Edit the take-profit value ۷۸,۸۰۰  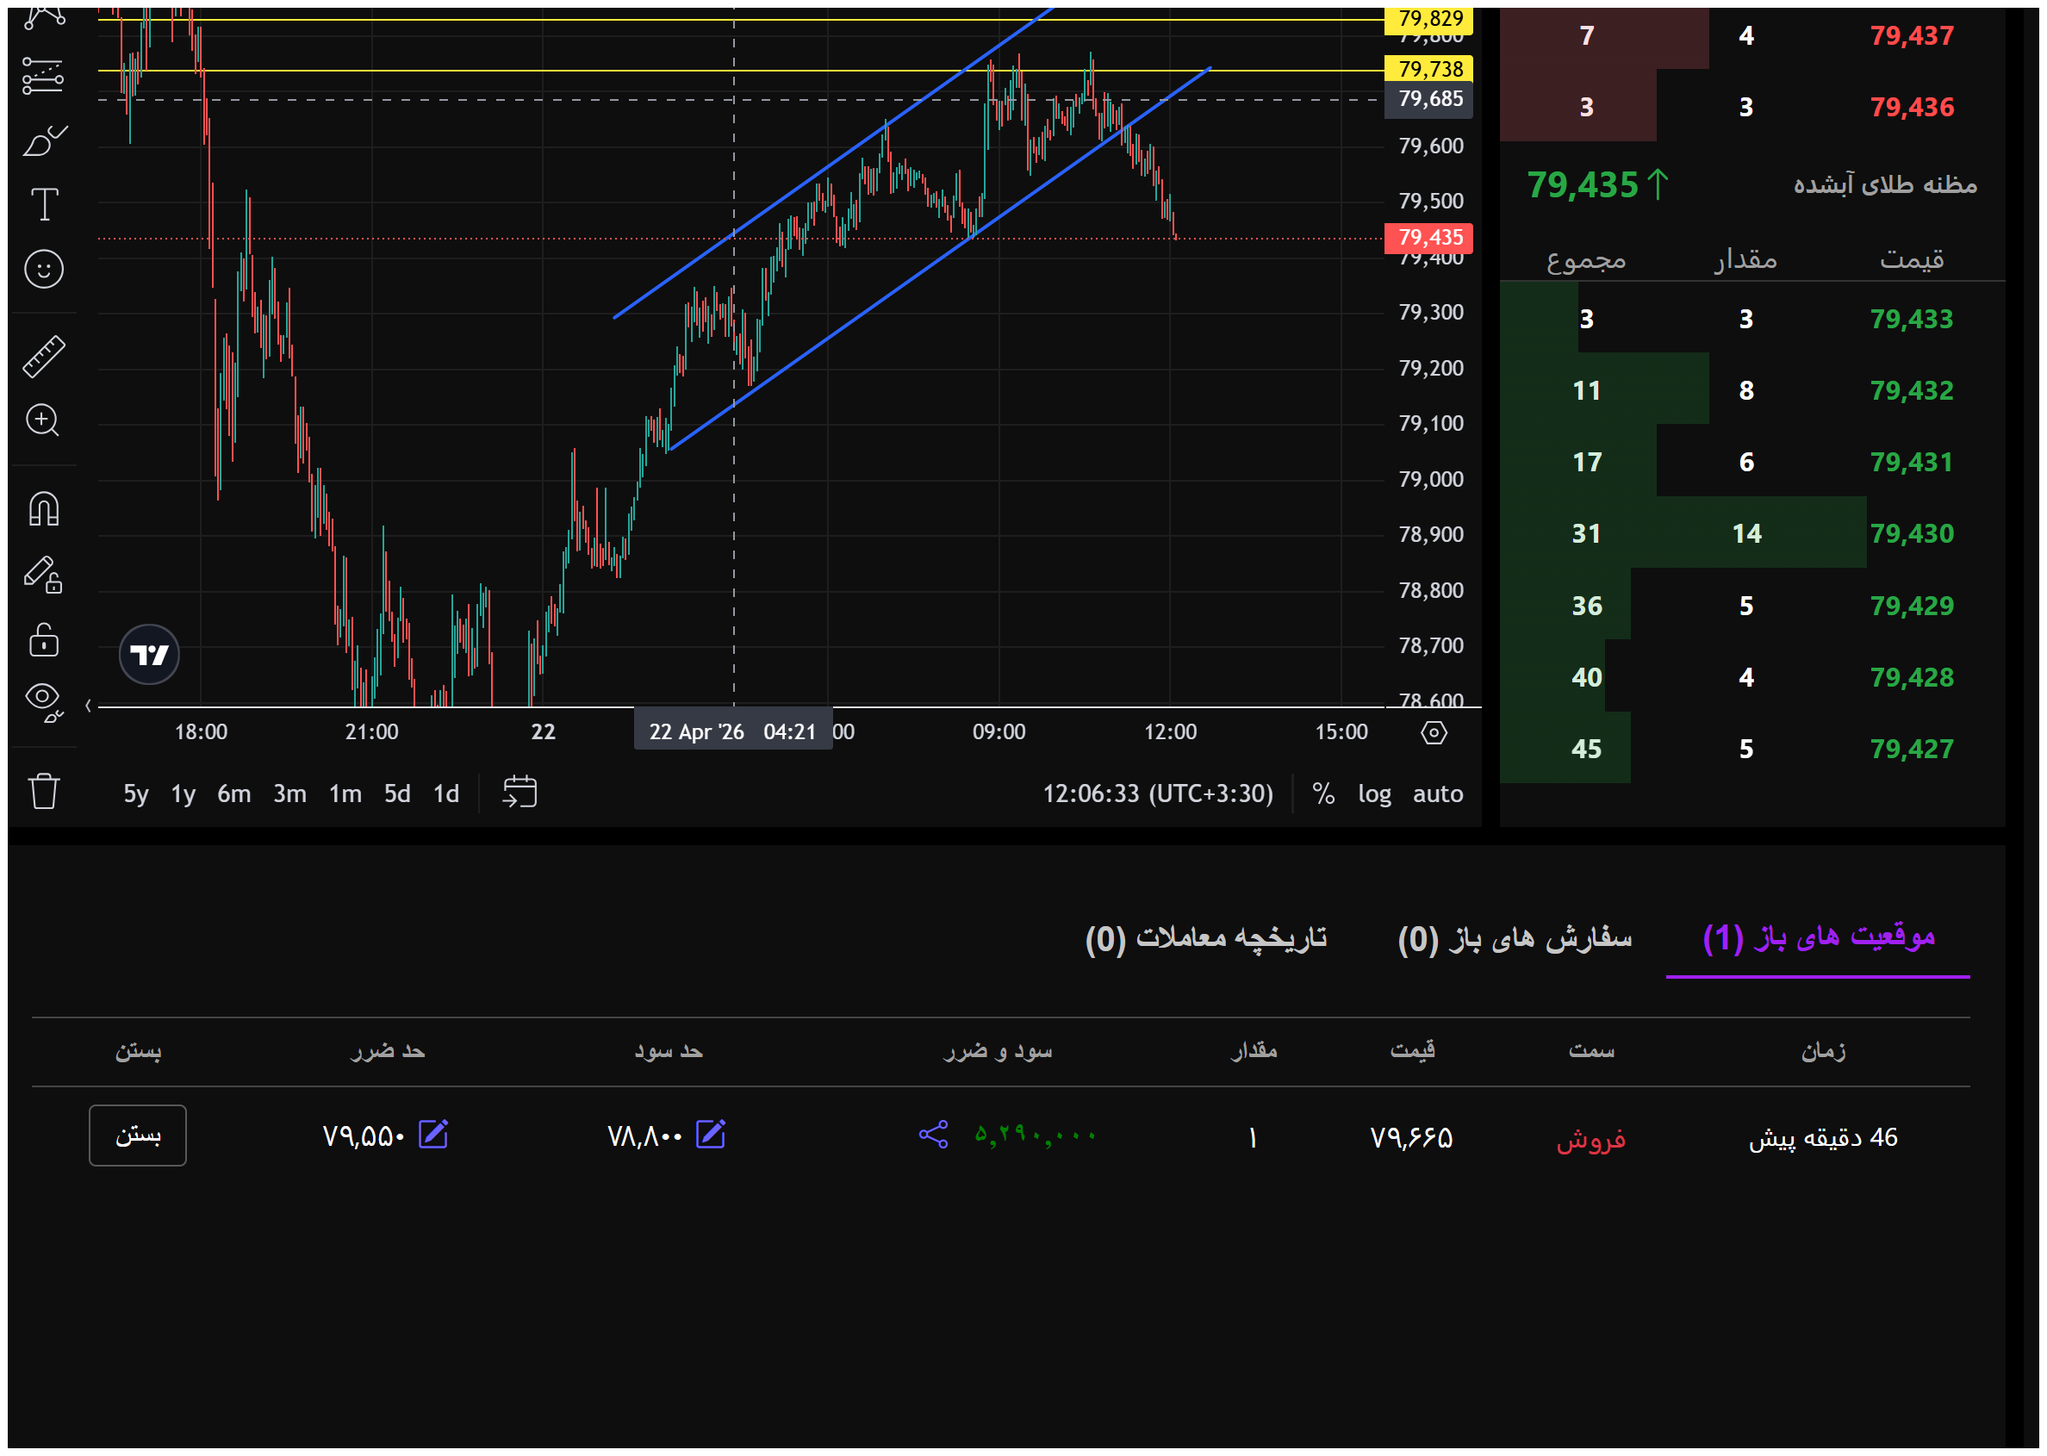pos(711,1135)
